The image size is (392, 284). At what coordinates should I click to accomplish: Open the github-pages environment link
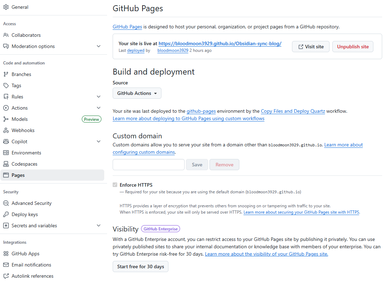point(201,111)
